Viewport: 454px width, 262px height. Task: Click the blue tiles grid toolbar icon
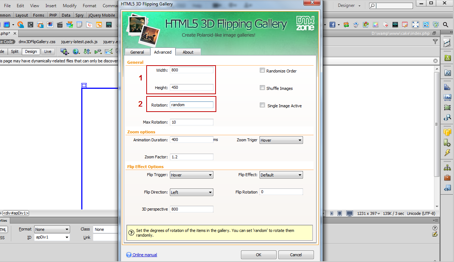point(426,25)
